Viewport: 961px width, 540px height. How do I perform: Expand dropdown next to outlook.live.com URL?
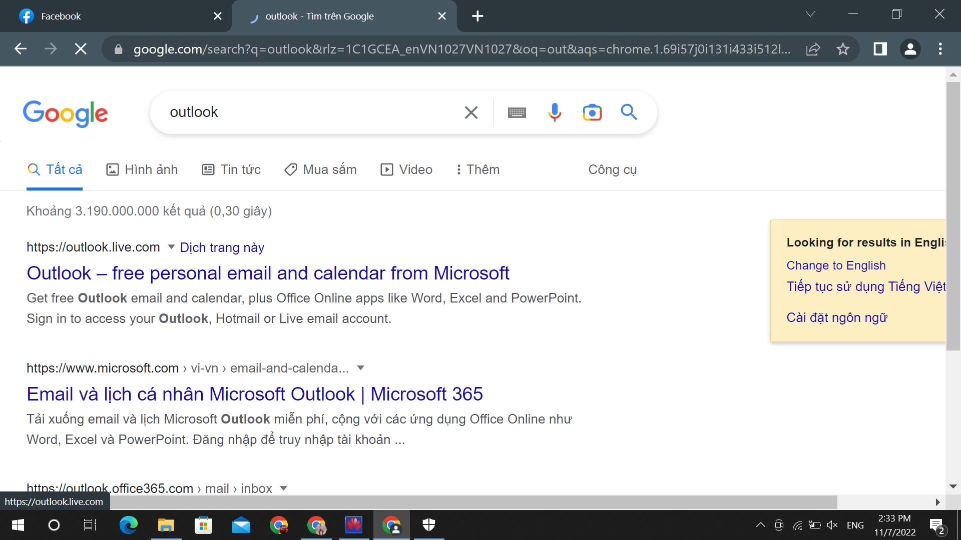(x=171, y=246)
